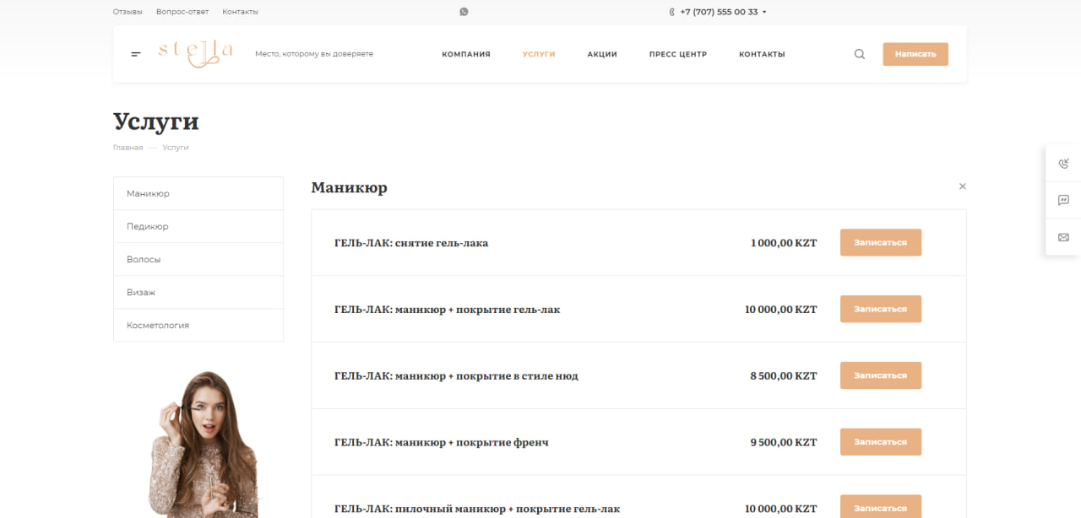The image size is (1081, 518).
Task: Close the Маникюр section with X
Action: pyautogui.click(x=962, y=186)
